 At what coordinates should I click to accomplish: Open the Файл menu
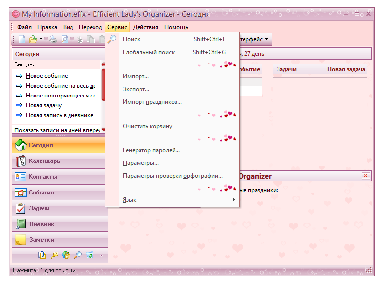[24, 27]
